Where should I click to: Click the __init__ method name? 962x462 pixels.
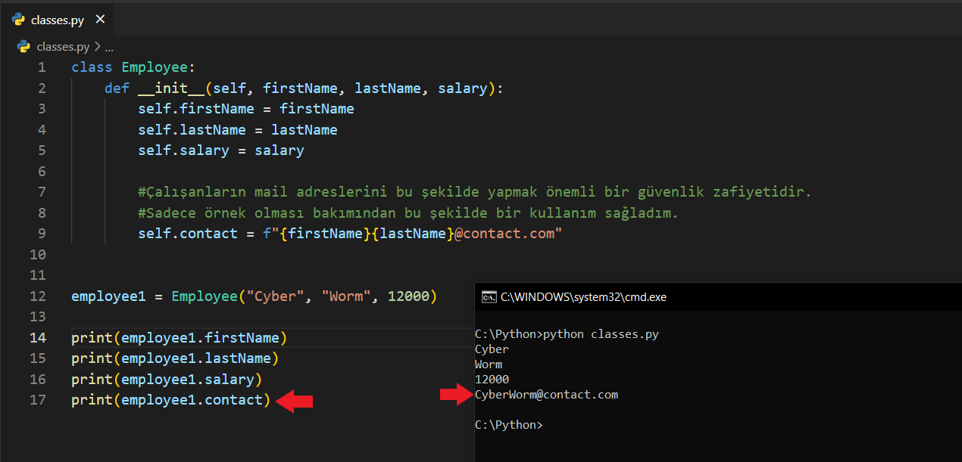pos(171,88)
